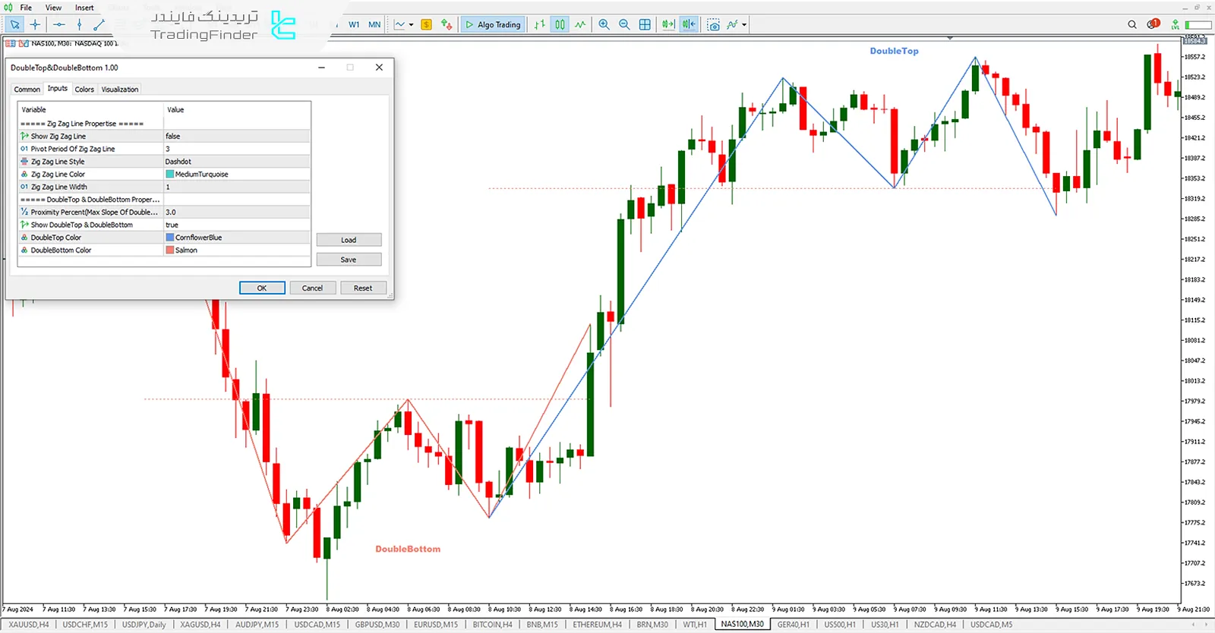Take a chart screenshot with camera icon
The width and height of the screenshot is (1215, 633).
coord(713,24)
